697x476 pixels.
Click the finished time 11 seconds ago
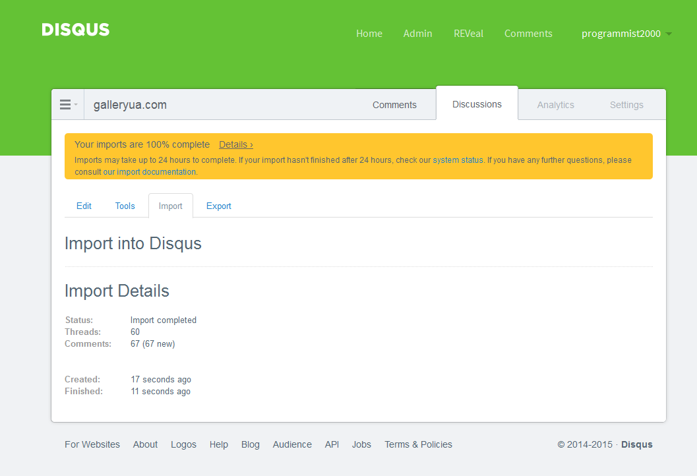160,392
